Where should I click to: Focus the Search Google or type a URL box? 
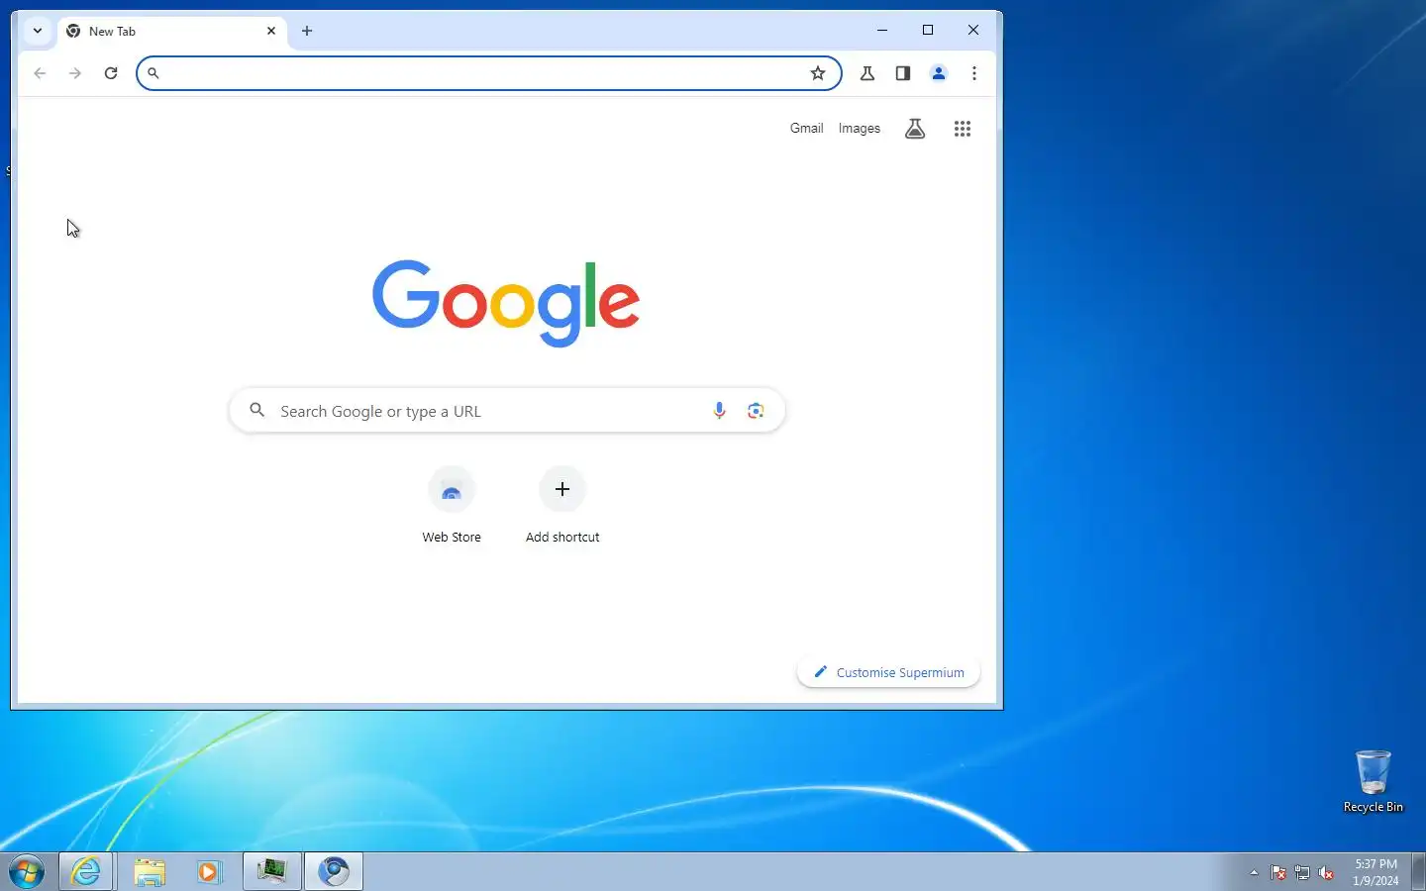(x=507, y=411)
